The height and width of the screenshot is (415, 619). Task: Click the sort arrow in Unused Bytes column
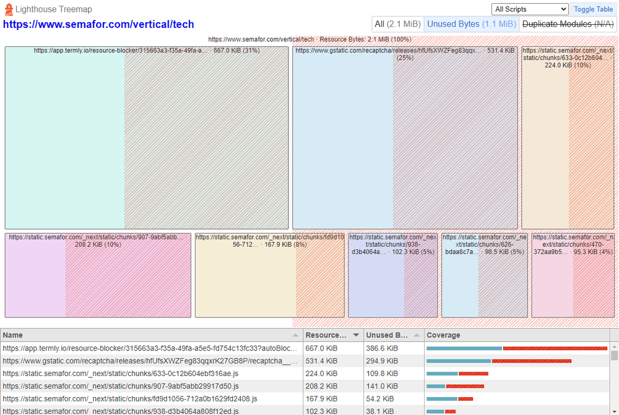coord(417,335)
